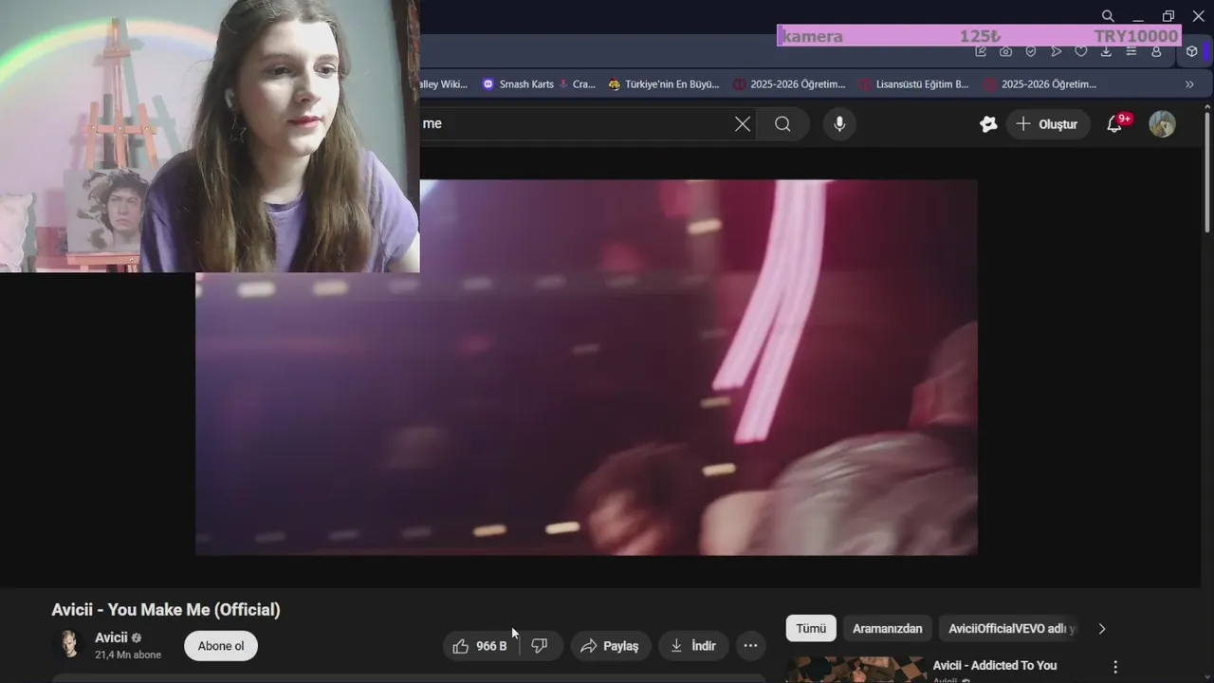The height and width of the screenshot is (683, 1214).
Task: Select the Aramanızdan filter chip
Action: point(887,628)
